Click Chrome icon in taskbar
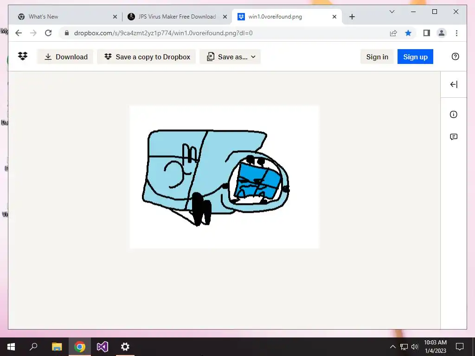 click(x=80, y=347)
